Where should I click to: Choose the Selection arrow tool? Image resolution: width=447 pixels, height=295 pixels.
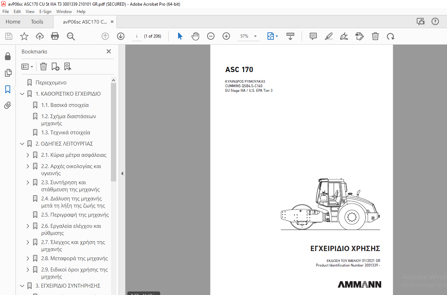pyautogui.click(x=180, y=36)
